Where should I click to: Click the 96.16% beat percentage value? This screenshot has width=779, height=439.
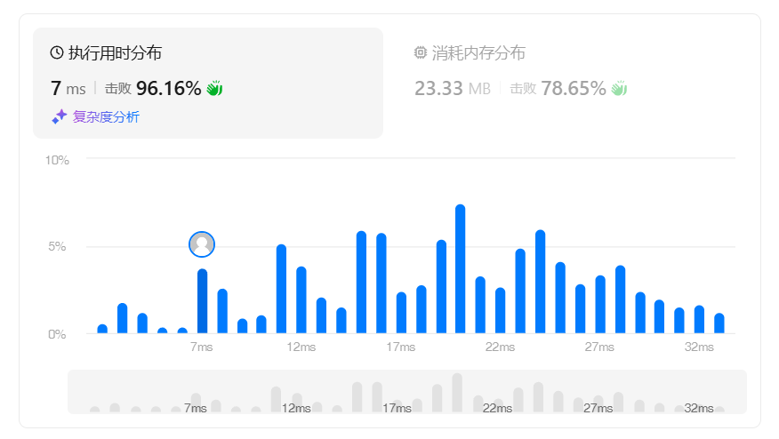(x=168, y=88)
